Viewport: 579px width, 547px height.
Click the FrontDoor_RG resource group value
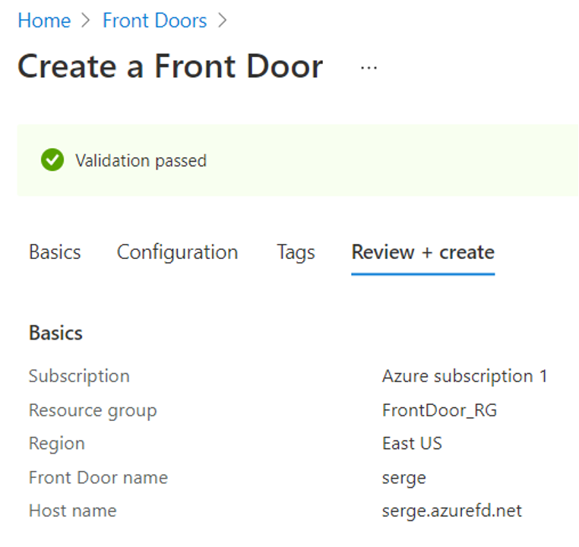click(x=439, y=410)
